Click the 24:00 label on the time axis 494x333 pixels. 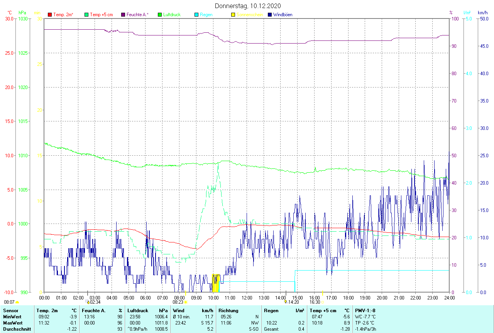coord(449,298)
